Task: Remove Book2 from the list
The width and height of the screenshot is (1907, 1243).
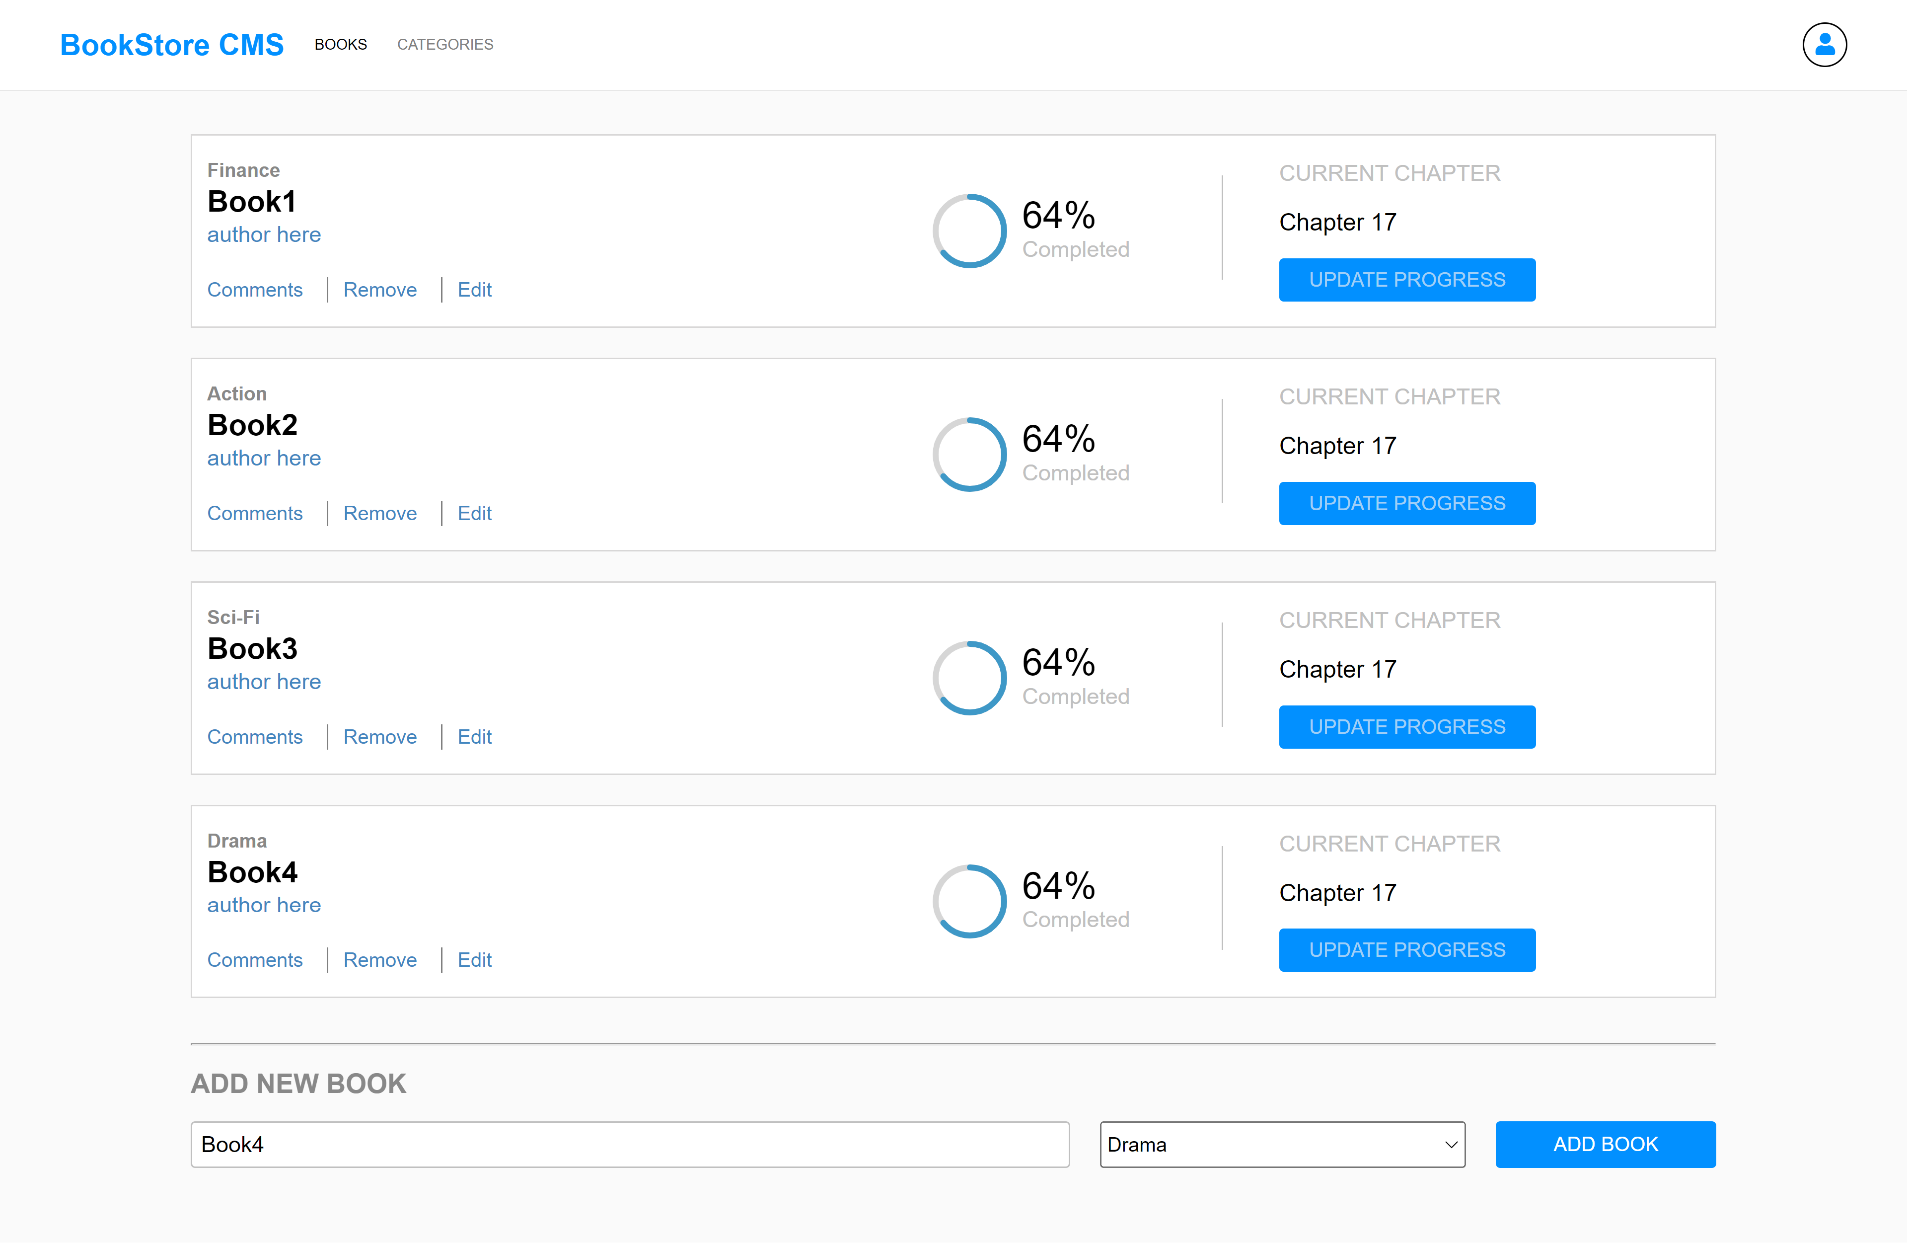Action: tap(380, 513)
